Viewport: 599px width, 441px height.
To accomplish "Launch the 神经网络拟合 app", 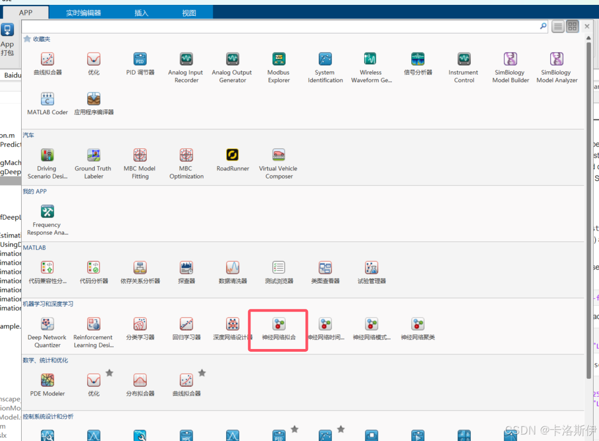I will 279,328.
